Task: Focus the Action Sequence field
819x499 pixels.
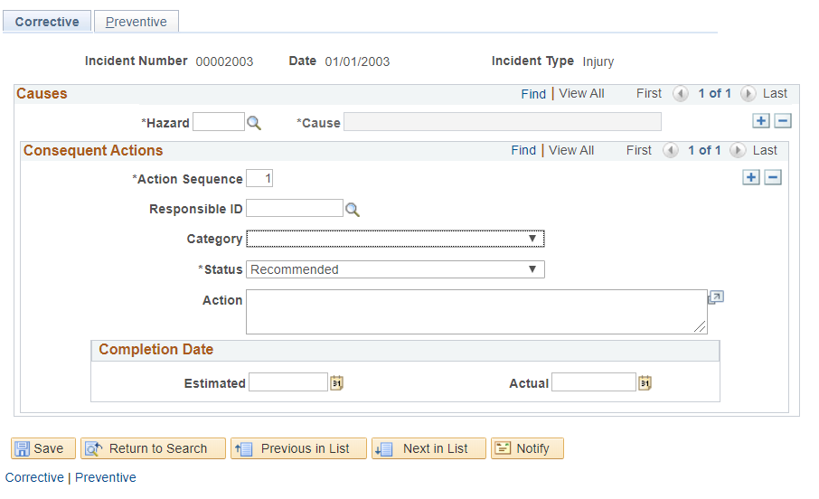Action: [259, 178]
